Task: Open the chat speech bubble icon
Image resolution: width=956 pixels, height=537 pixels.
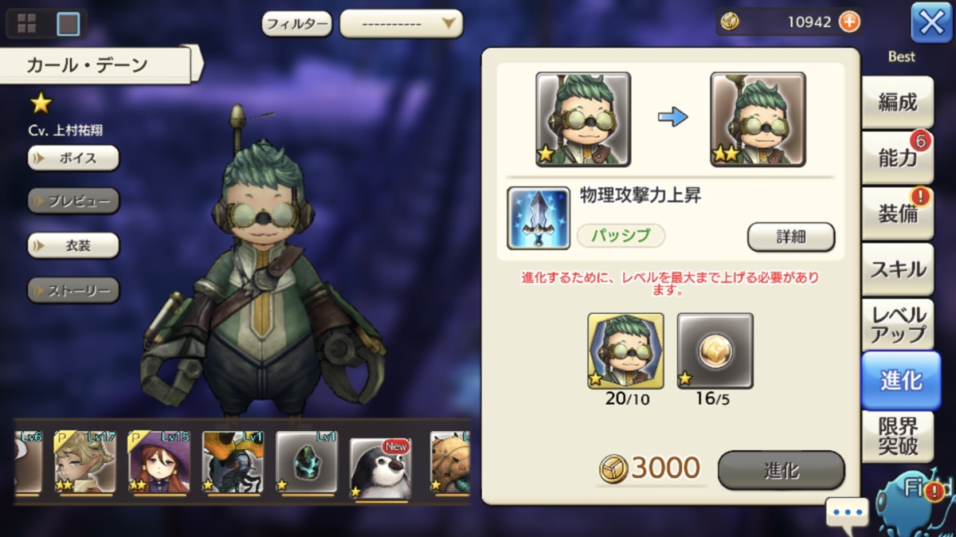Action: 847,512
